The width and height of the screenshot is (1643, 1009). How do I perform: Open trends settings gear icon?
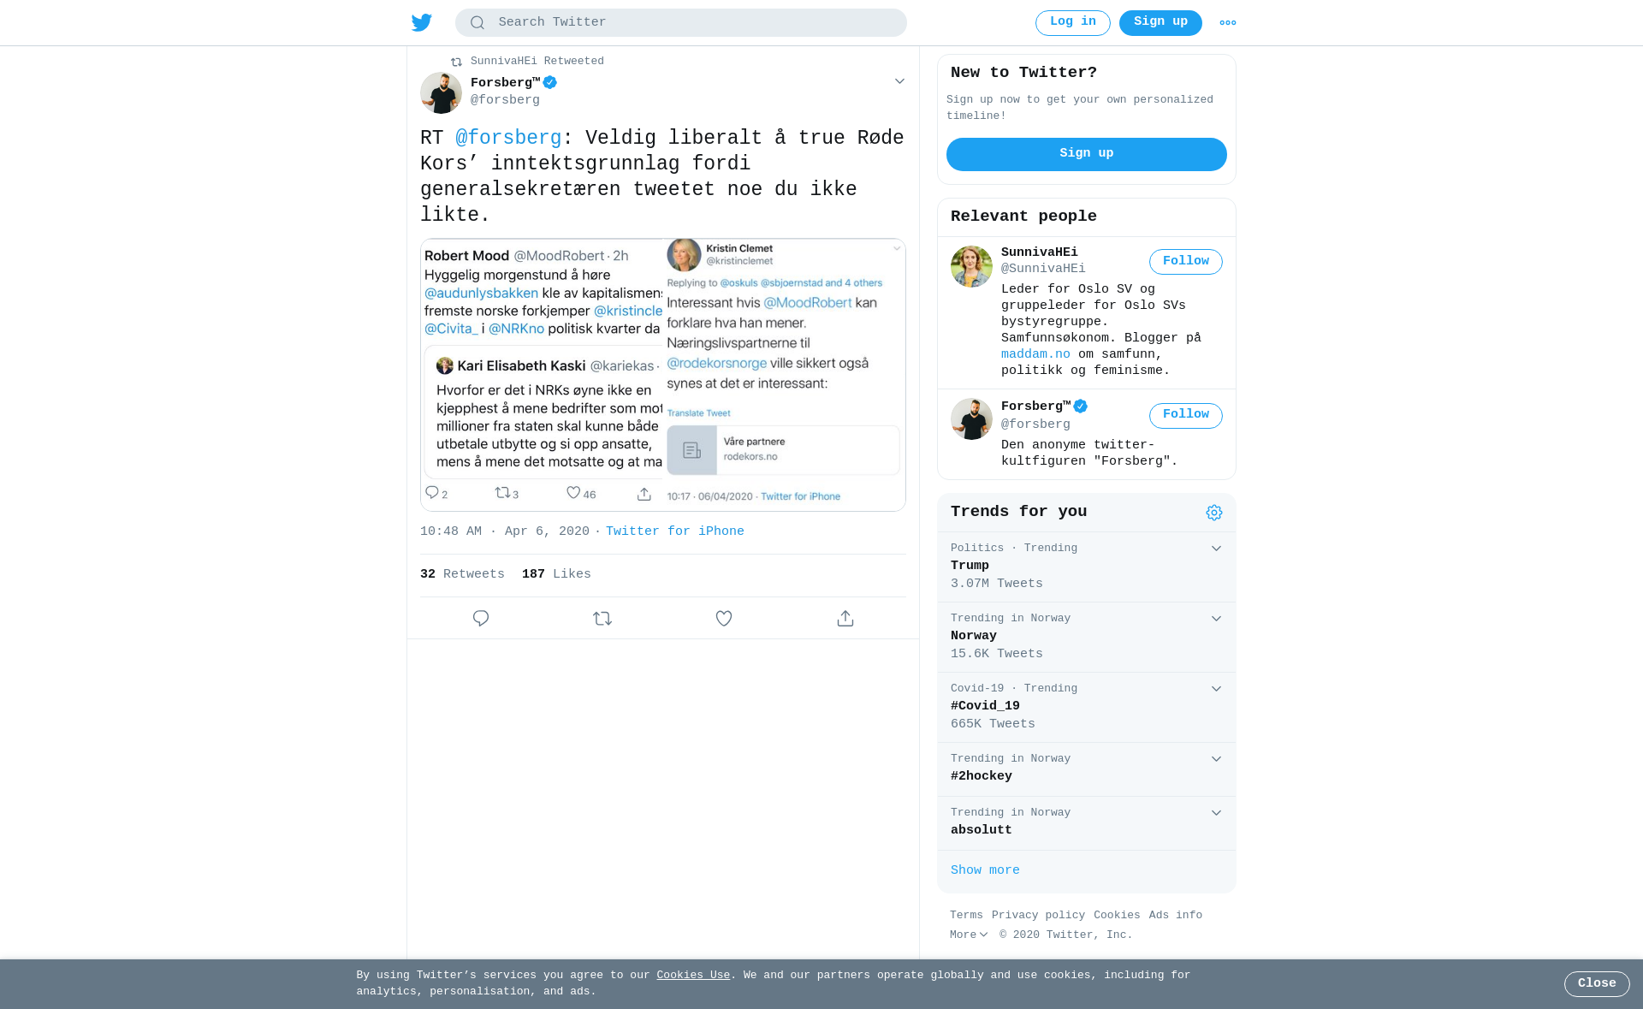click(x=1214, y=513)
